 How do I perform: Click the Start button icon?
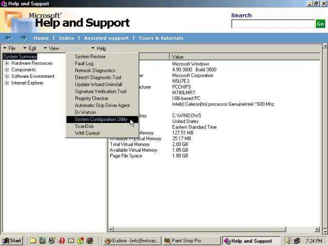coord(12,240)
